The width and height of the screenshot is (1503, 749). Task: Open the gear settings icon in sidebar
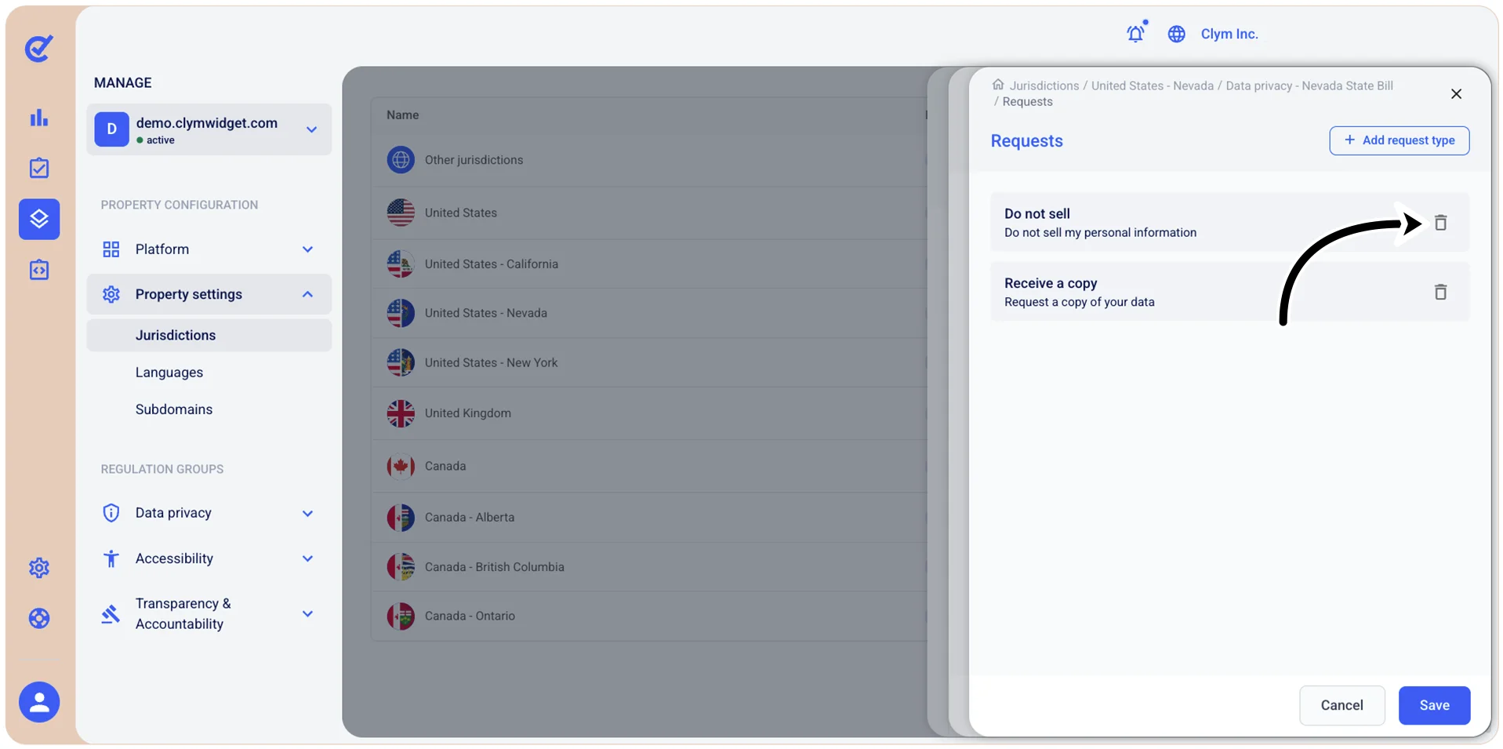pyautogui.click(x=39, y=568)
